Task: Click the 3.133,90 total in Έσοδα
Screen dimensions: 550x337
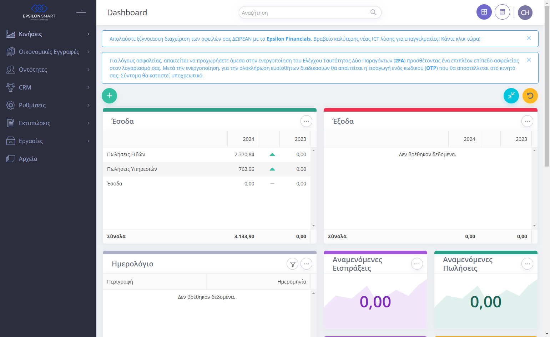Action: pos(244,236)
